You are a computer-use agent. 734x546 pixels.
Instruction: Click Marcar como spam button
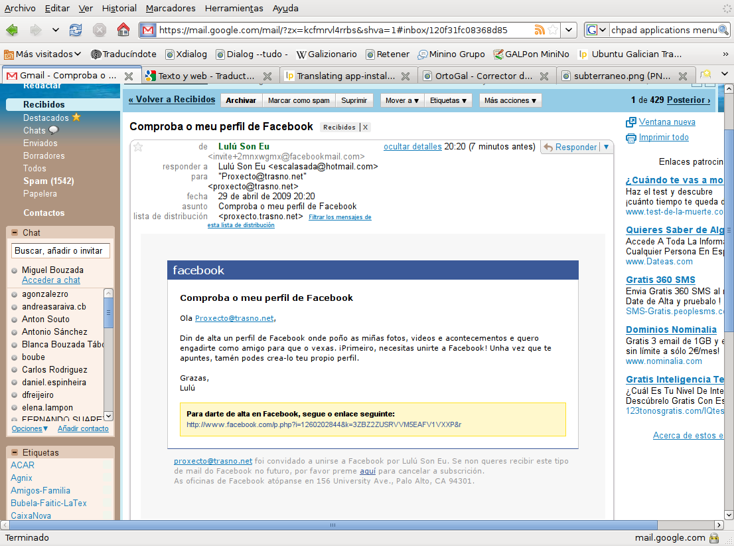pos(299,100)
